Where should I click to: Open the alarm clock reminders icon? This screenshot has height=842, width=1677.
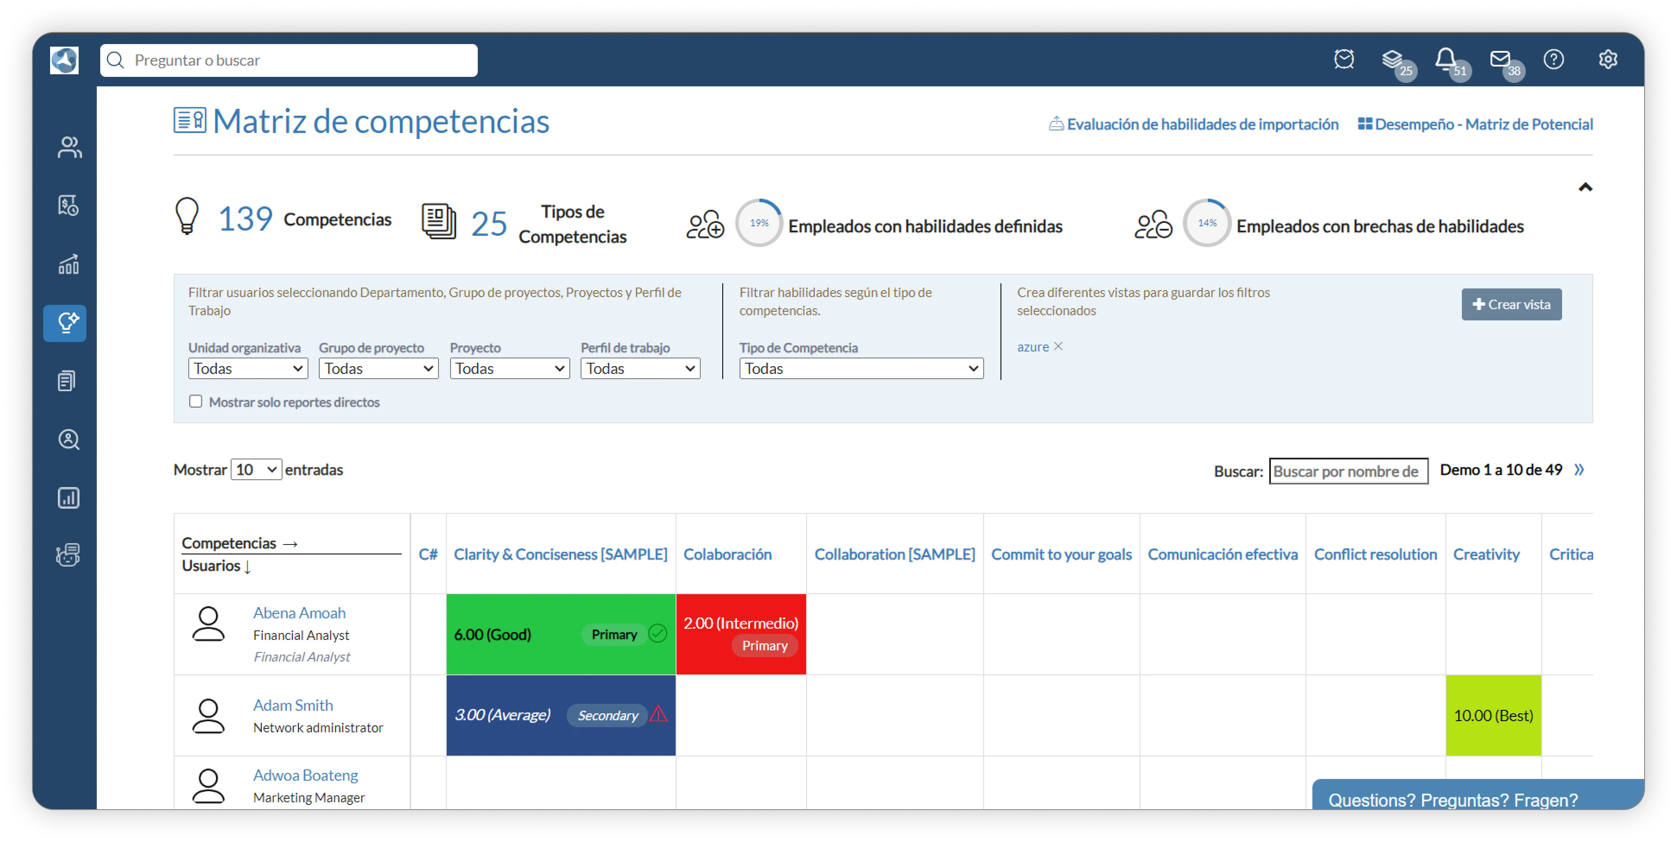(x=1344, y=59)
